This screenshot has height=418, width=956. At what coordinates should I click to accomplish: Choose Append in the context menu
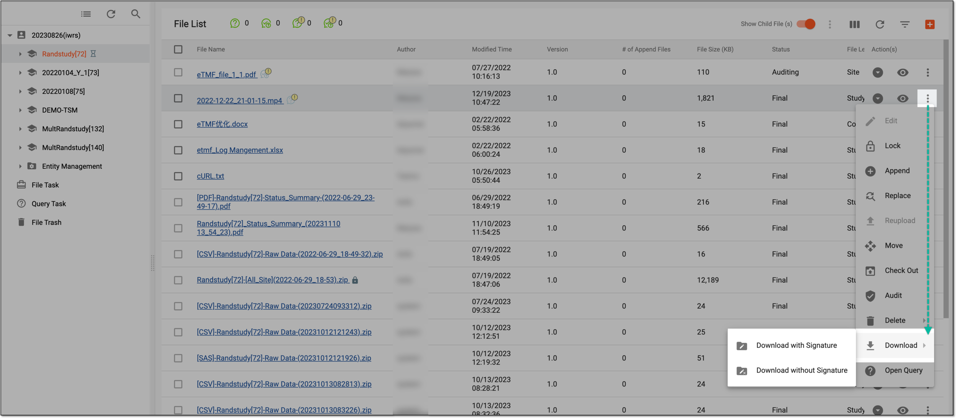coord(895,171)
